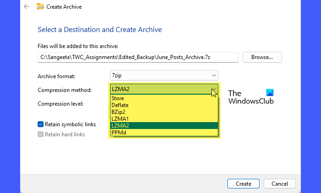Click the archive path input field
Screen dimensions: 321x193
point(138,57)
